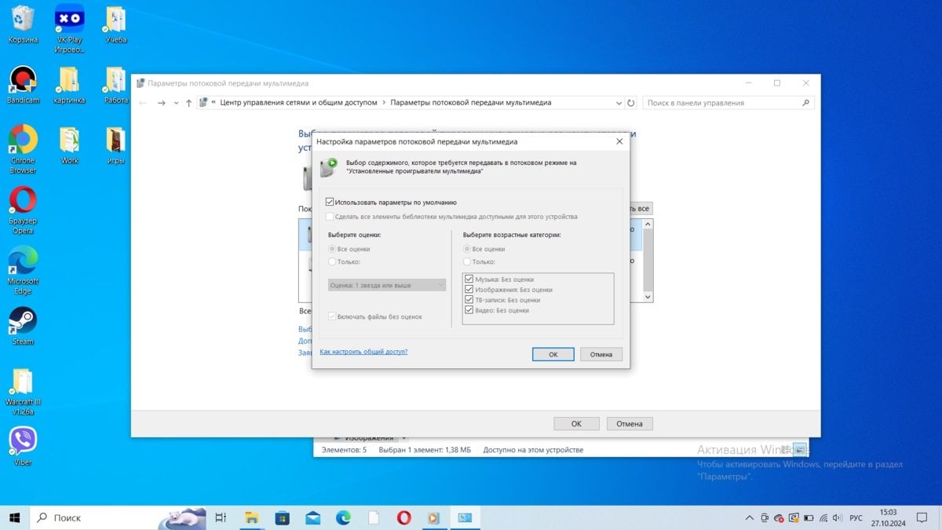
Task: Uncheck ТВ-записи: Без оценки
Action: click(x=469, y=300)
